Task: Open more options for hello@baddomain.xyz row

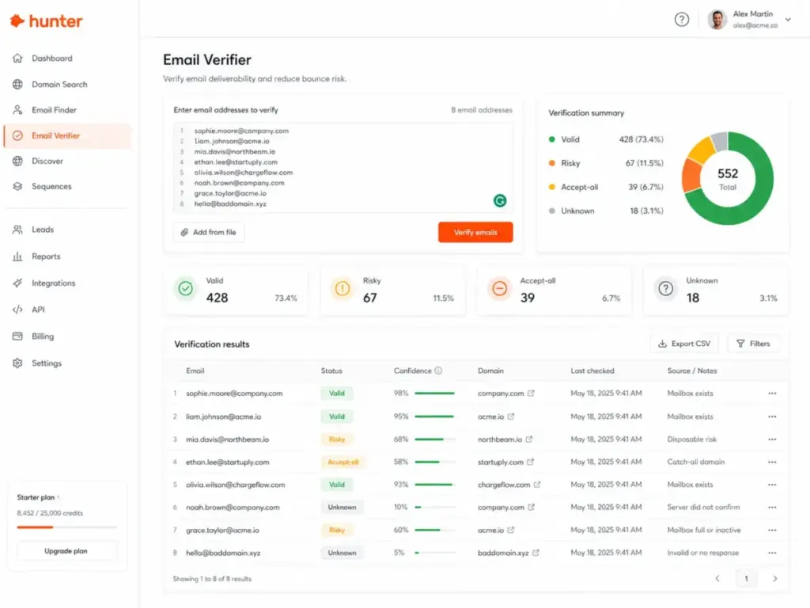Action: click(772, 553)
